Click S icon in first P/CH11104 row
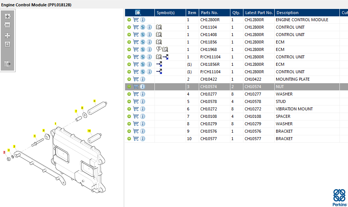This screenshot has height=207, width=348. tap(143, 57)
